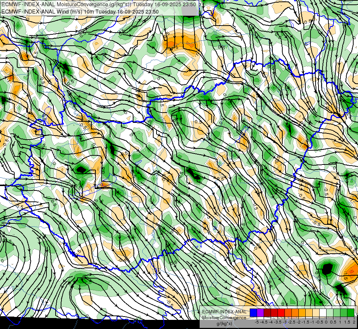Select legend swatch between 0.5 and 1
This screenshot has width=358, height=329.
[337, 313]
